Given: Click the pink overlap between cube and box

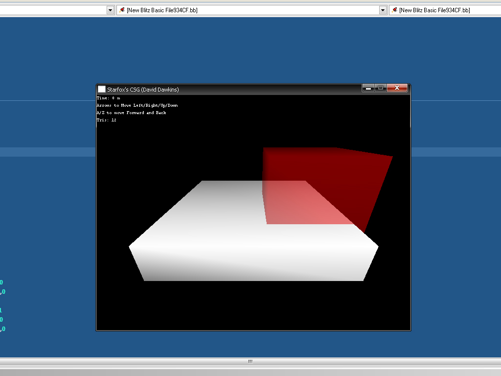Looking at the screenshot, I should [303, 206].
